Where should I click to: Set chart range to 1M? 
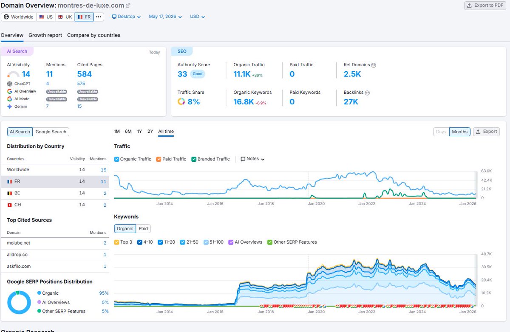pyautogui.click(x=117, y=131)
